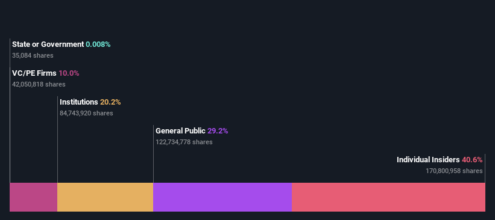Click the vertical marker line beside Institutions

[x=57, y=139]
